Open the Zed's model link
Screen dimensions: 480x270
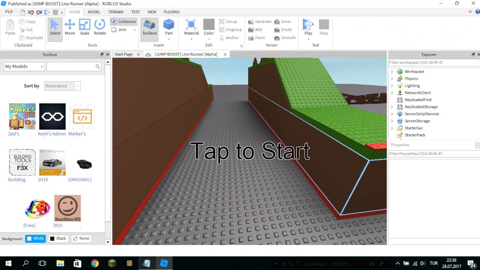pyautogui.click(x=13, y=134)
